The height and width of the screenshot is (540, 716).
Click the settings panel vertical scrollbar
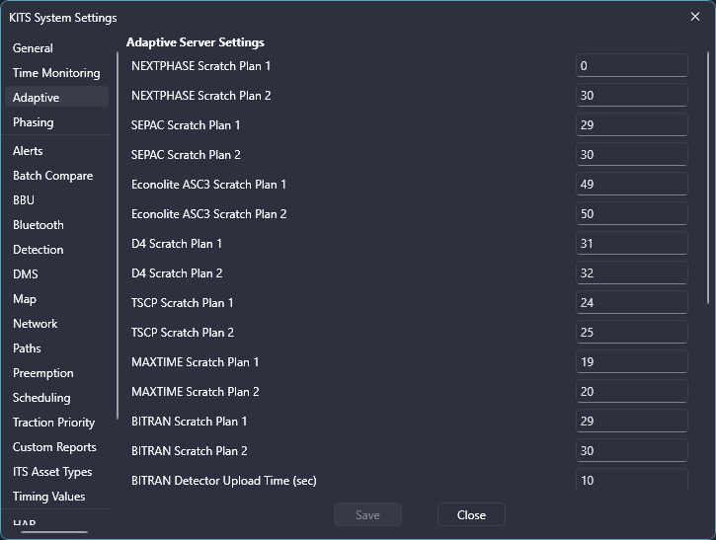[x=708, y=178]
